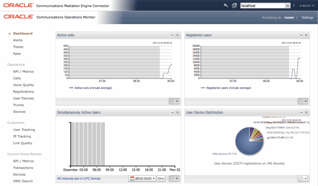Viewport: 318px width, 186px height.
Task: Open Apps in the sidebar
Action: (x=17, y=53)
